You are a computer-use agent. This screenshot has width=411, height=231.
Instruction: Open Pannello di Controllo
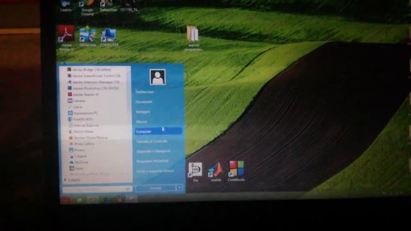click(x=152, y=141)
